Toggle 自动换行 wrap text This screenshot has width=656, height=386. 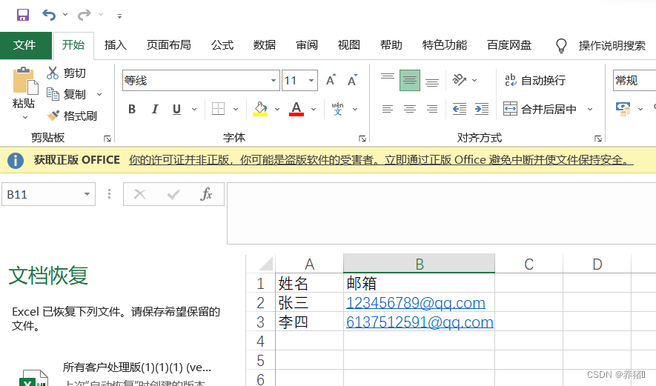535,80
